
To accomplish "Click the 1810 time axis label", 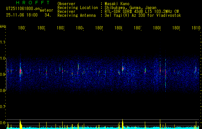I will click(x=196, y=28).
